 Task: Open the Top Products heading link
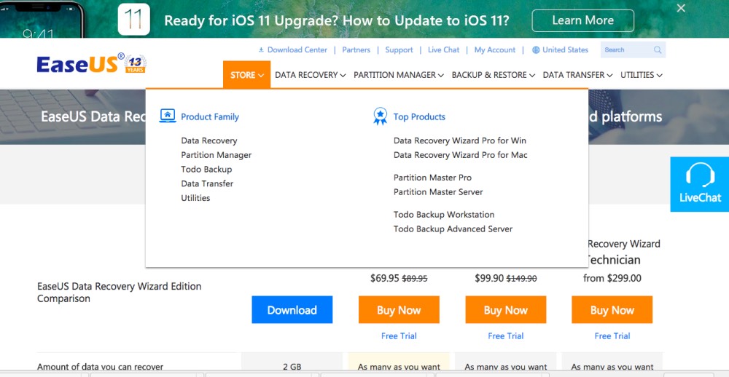(419, 116)
